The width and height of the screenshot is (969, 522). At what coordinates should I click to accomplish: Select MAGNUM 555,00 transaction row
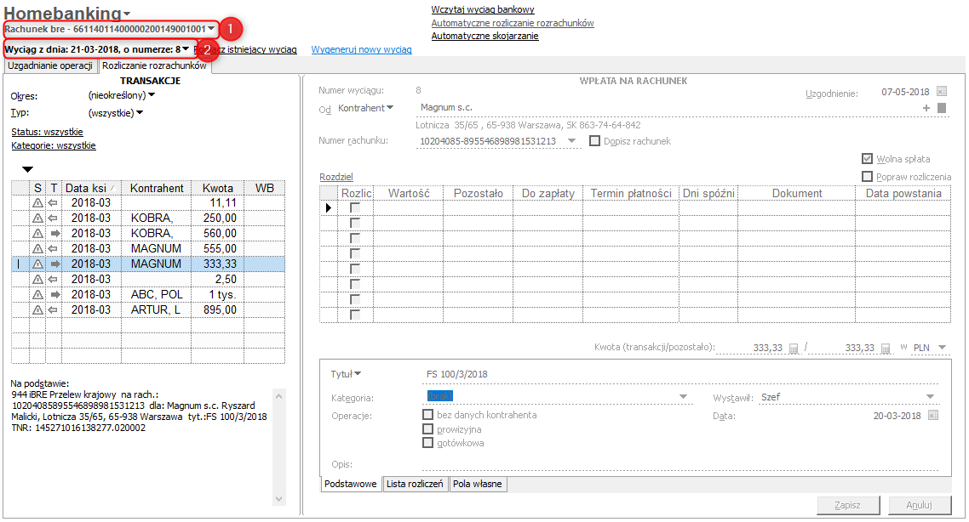(x=148, y=248)
